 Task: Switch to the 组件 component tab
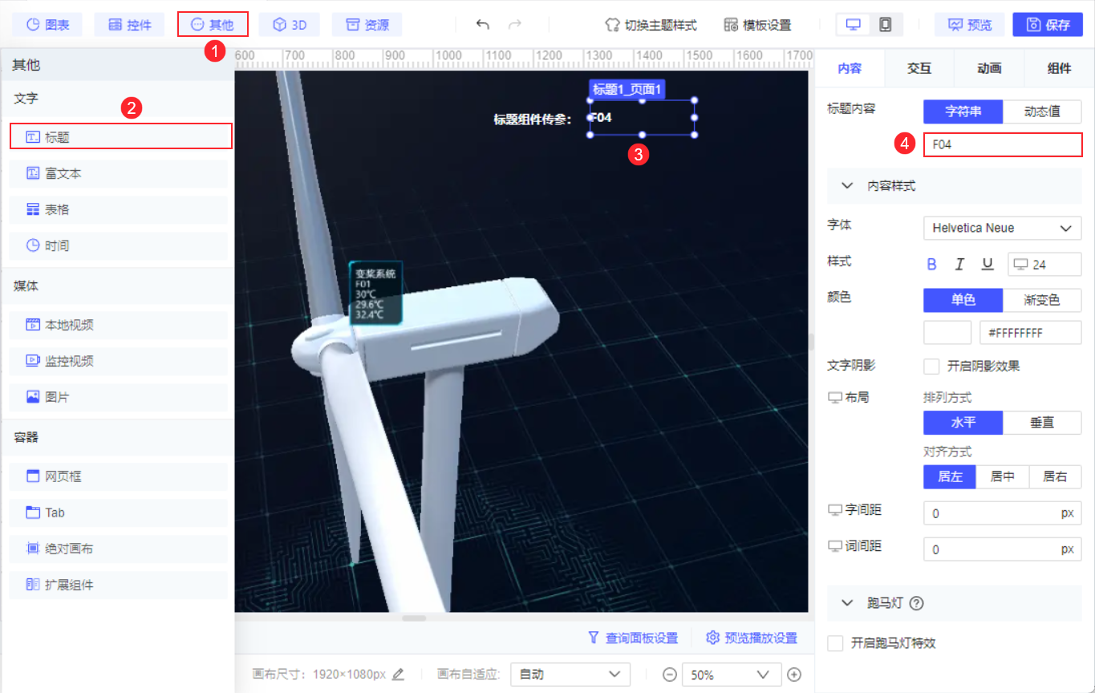click(x=1059, y=68)
